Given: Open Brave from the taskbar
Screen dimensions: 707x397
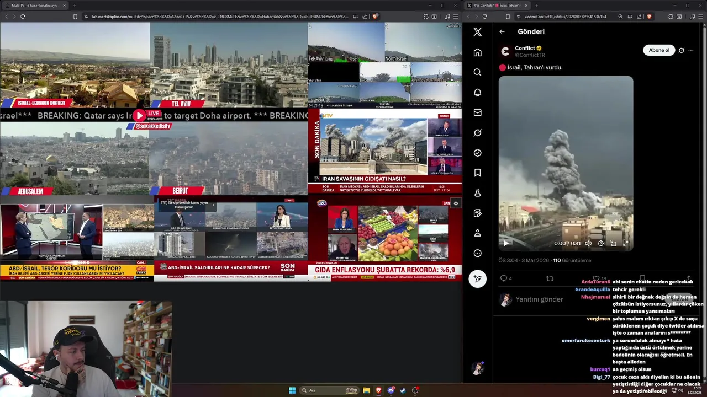Looking at the screenshot, I should click(378, 390).
